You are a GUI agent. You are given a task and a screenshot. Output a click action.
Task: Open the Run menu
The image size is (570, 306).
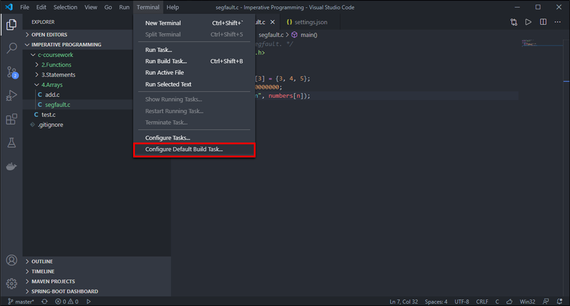(124, 7)
